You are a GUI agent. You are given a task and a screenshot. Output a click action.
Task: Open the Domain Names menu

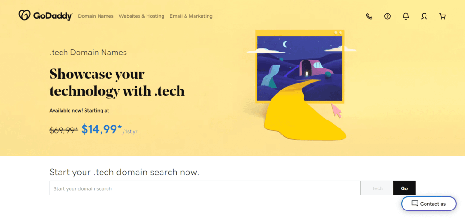click(x=96, y=16)
